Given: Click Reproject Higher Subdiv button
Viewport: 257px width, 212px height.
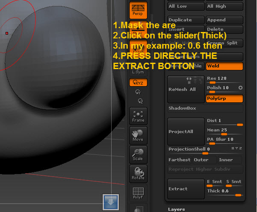Looking at the screenshot, I should pos(205,169).
